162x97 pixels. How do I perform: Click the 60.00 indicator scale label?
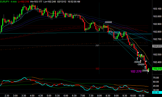156,82
